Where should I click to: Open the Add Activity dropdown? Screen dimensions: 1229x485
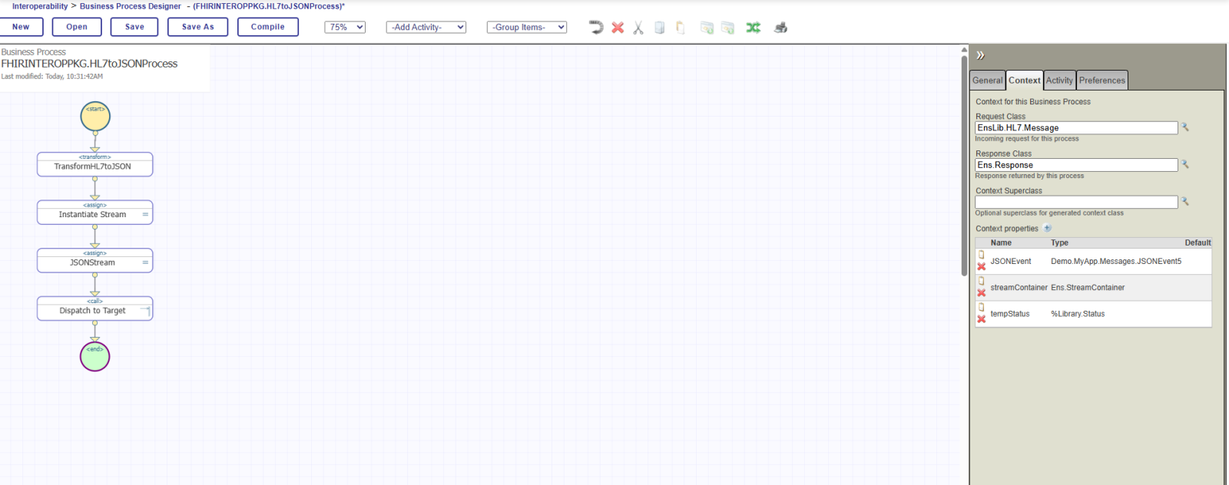pos(426,27)
